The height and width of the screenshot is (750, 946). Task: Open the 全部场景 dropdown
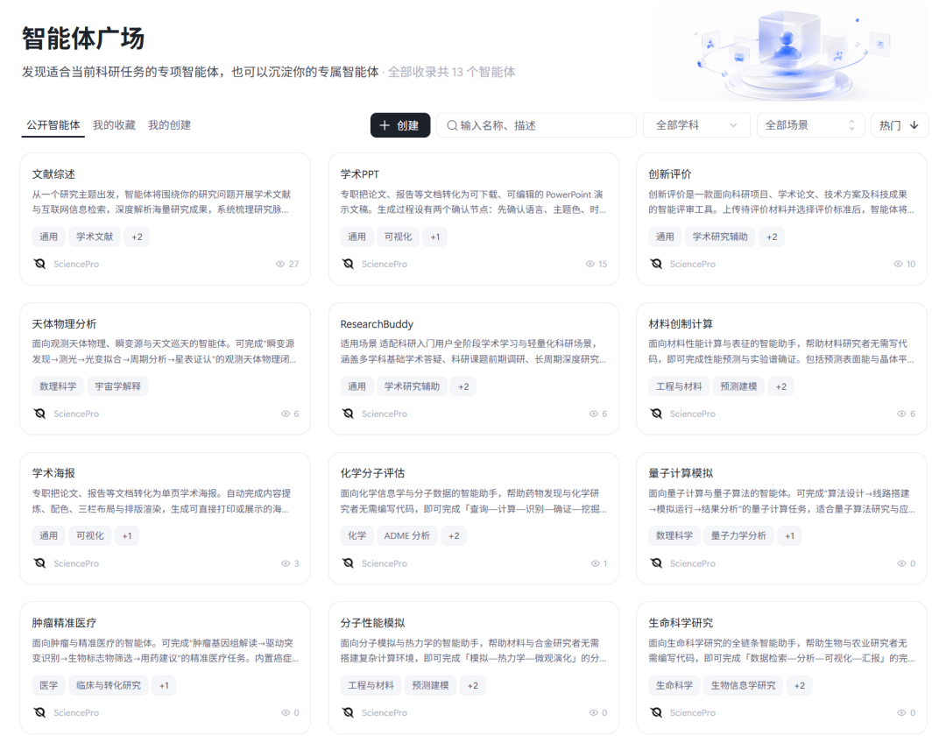pyautogui.click(x=810, y=125)
